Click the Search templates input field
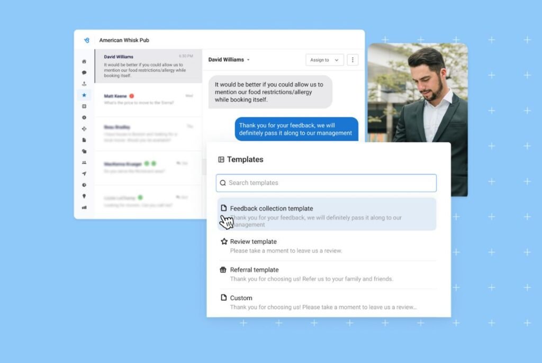The width and height of the screenshot is (542, 363). click(326, 183)
